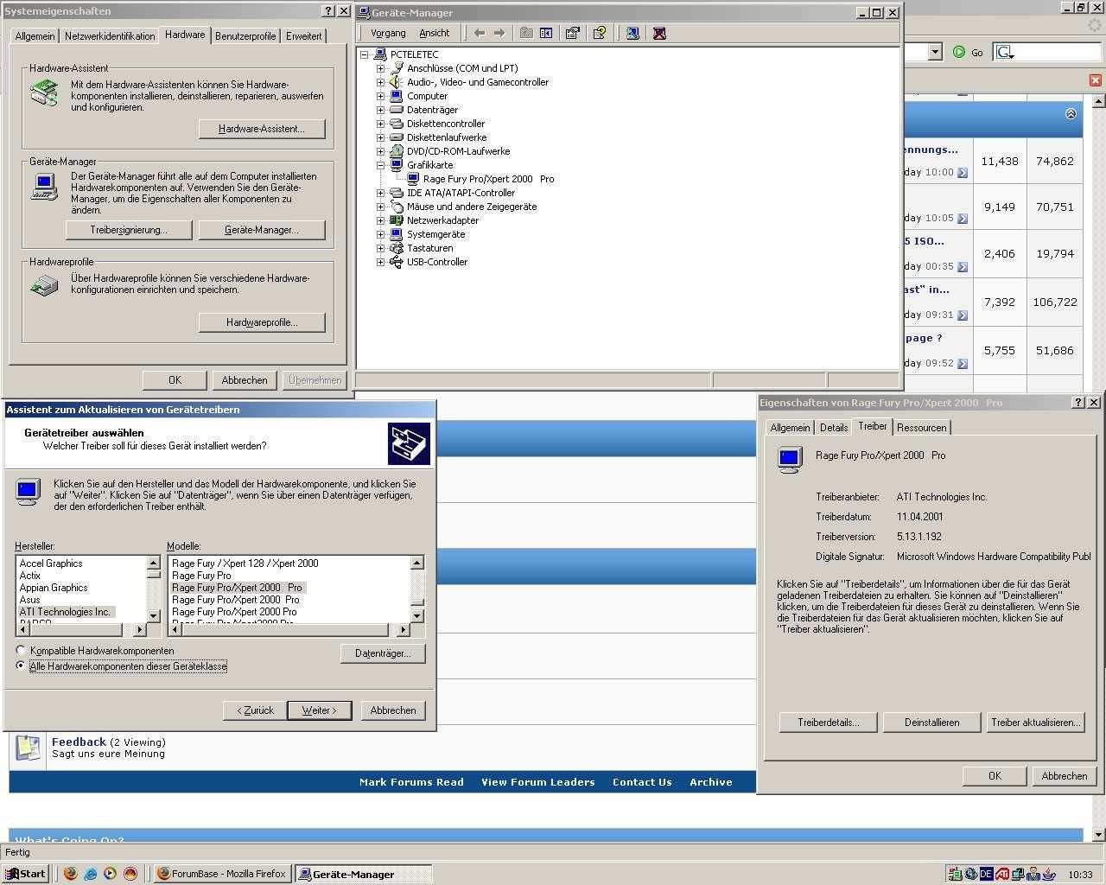Click the Geräte-Manager computer icon in Systemeigenschaften

(x=44, y=186)
